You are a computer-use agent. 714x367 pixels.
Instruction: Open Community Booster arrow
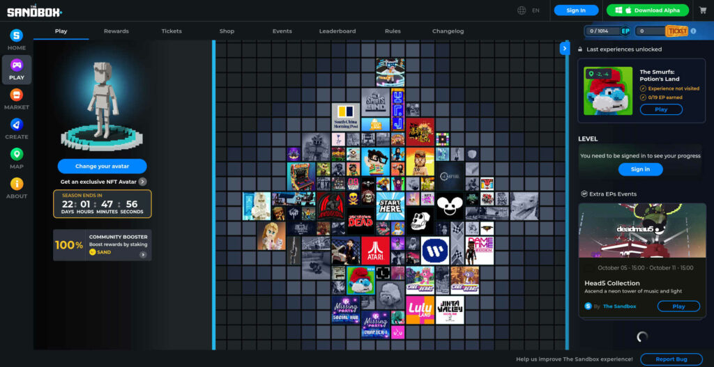click(143, 255)
